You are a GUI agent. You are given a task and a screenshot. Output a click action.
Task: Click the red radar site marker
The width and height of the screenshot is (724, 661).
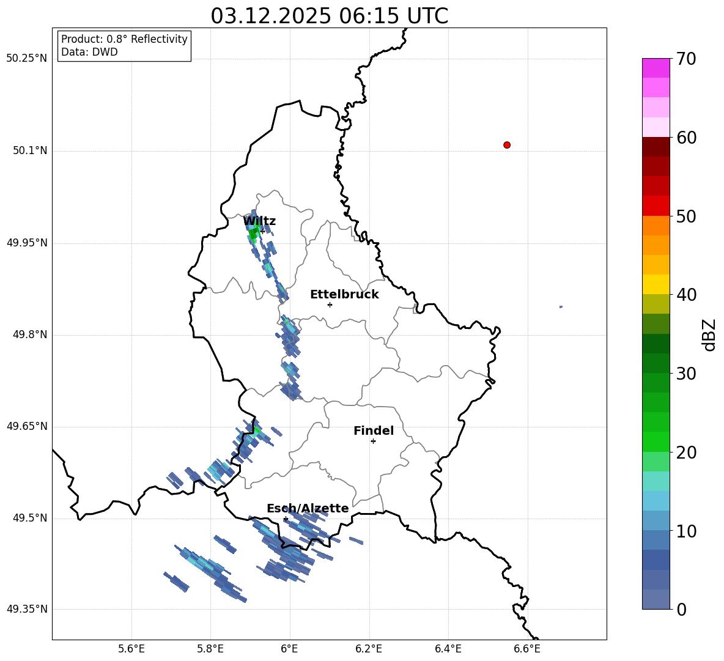click(x=507, y=145)
